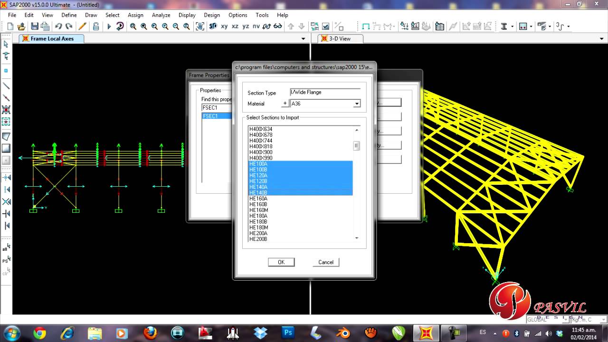Open the red-dot section display dropdown arrow

[x=531, y=27]
